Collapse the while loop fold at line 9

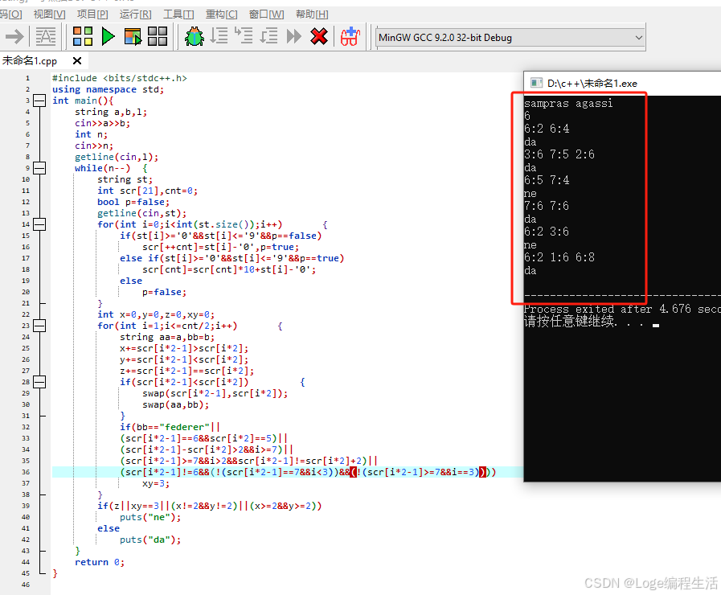[x=40, y=168]
